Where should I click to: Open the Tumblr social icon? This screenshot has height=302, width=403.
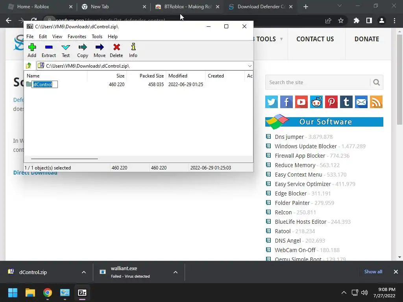(x=346, y=102)
